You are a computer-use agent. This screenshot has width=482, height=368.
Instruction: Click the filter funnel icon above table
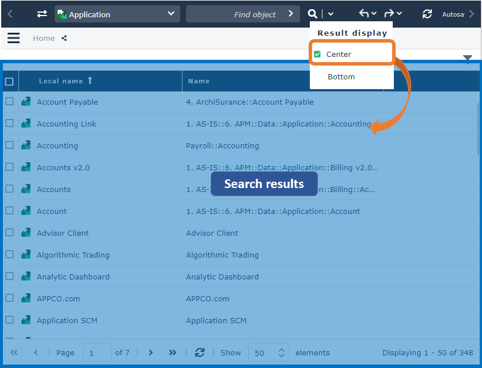click(468, 59)
